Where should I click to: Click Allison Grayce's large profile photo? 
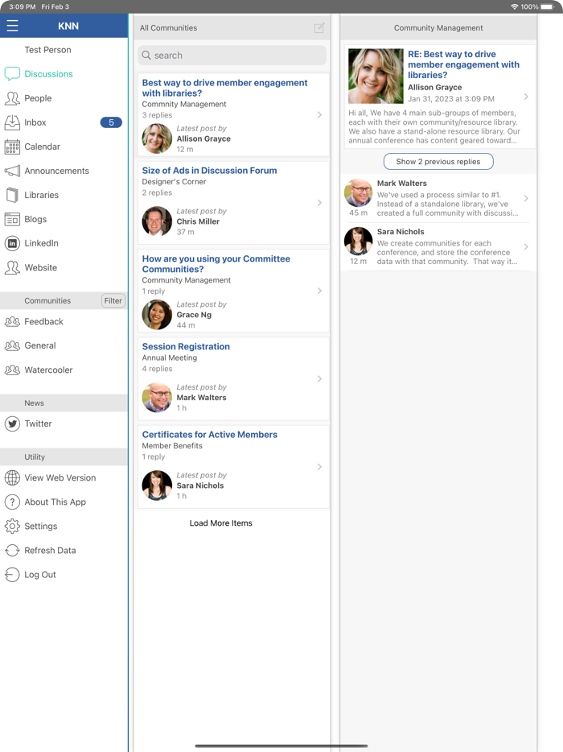[376, 76]
